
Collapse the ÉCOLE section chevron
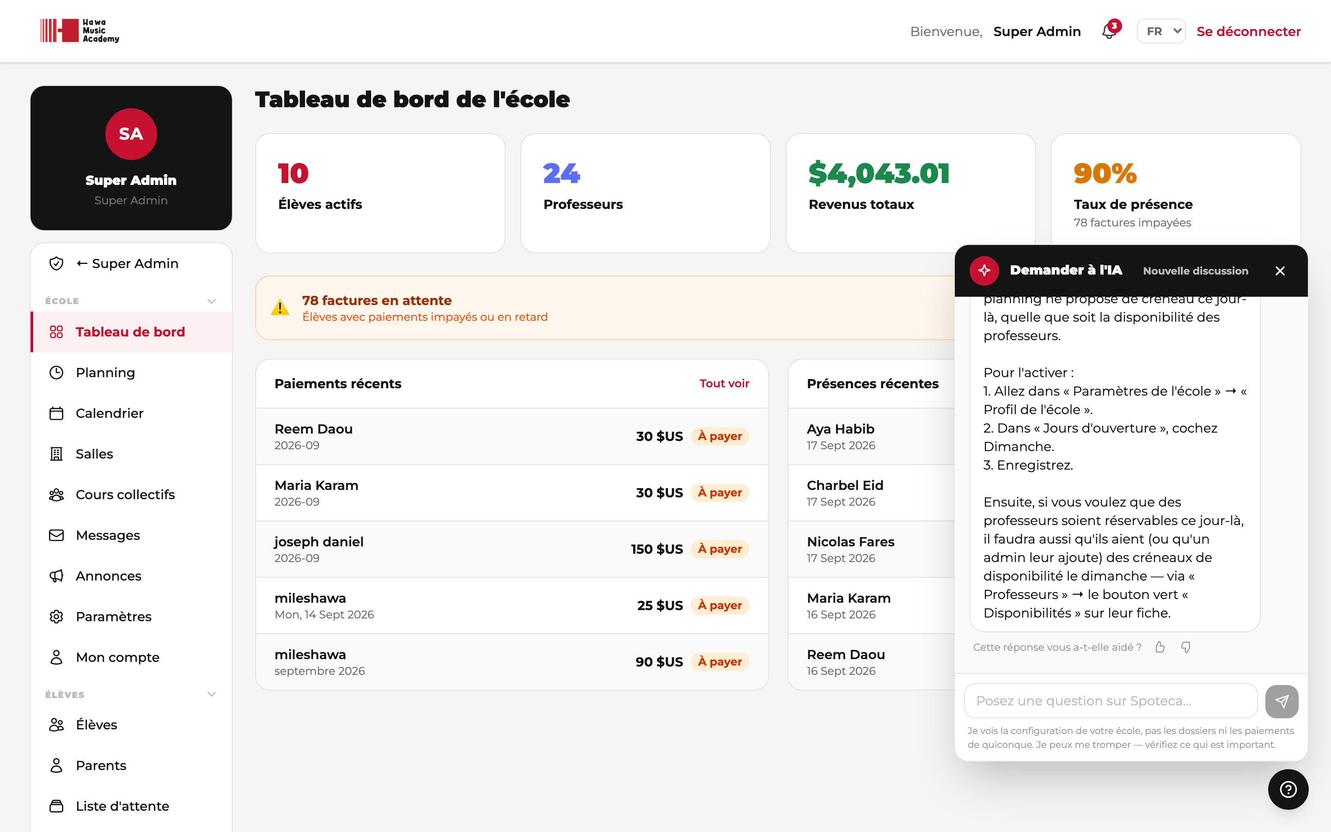[212, 301]
